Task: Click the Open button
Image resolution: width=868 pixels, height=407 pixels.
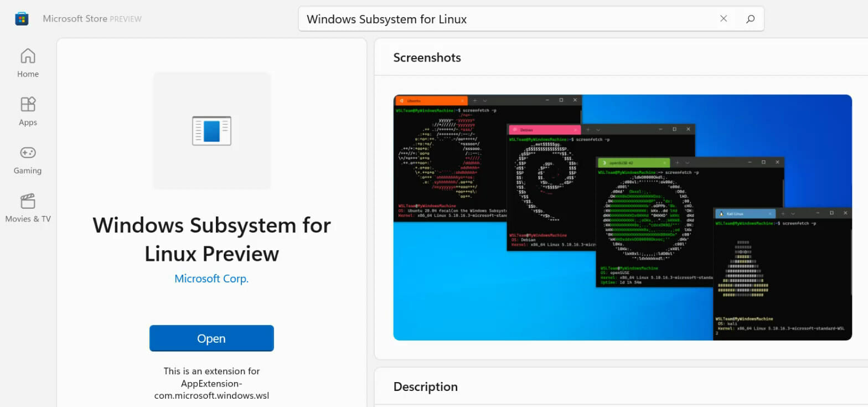Action: pyautogui.click(x=211, y=338)
